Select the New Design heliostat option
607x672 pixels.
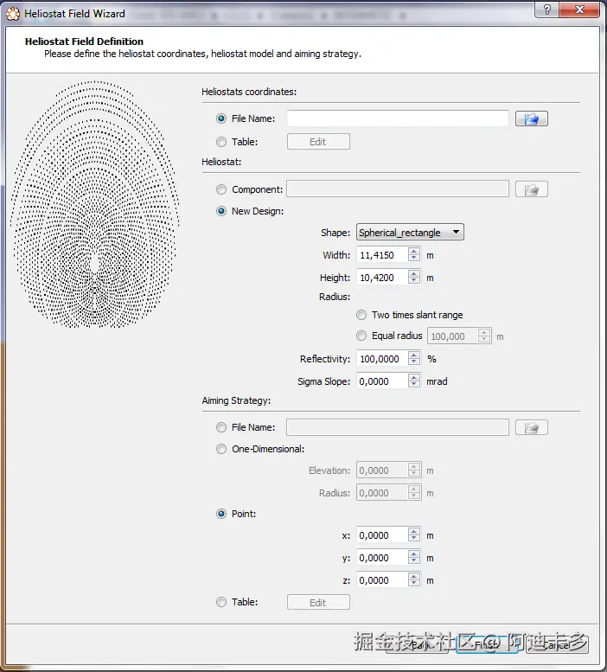(x=221, y=211)
